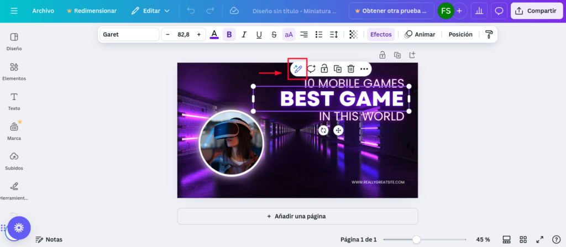The width and height of the screenshot is (566, 247).
Task: Toggle bold formatting
Action: [229, 35]
